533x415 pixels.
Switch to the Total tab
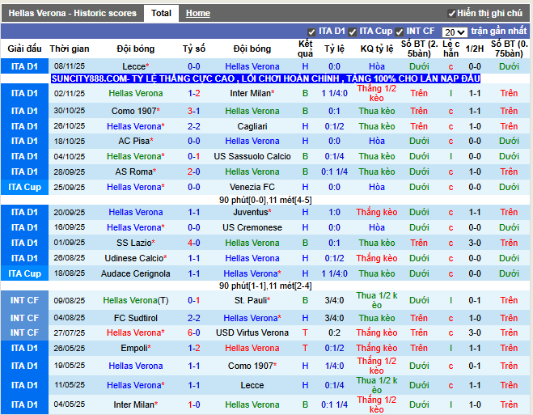click(x=161, y=13)
